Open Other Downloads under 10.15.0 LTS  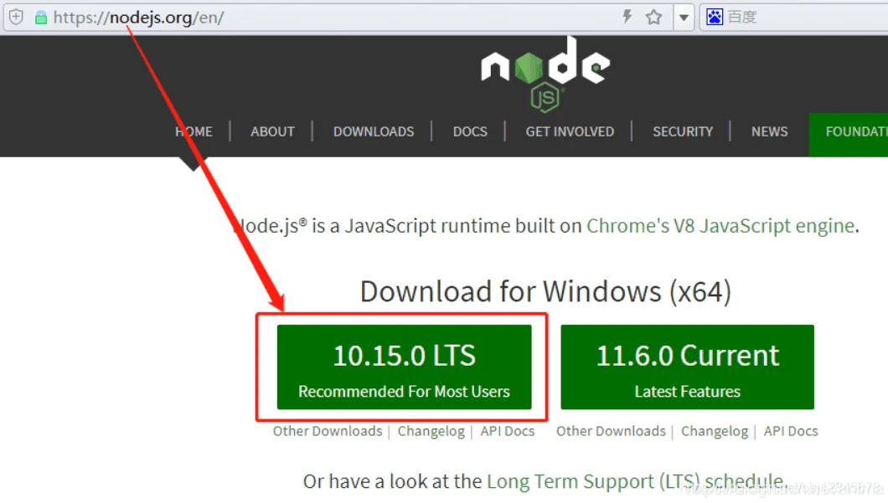pyautogui.click(x=328, y=431)
